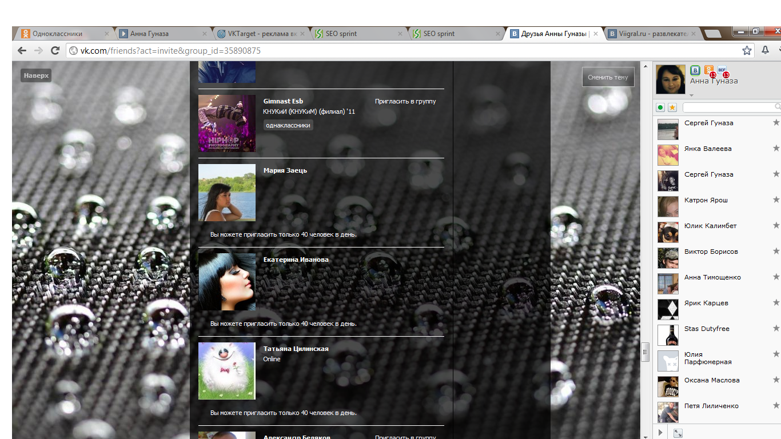Star Анна Тимощенко as favorite

coord(776,277)
